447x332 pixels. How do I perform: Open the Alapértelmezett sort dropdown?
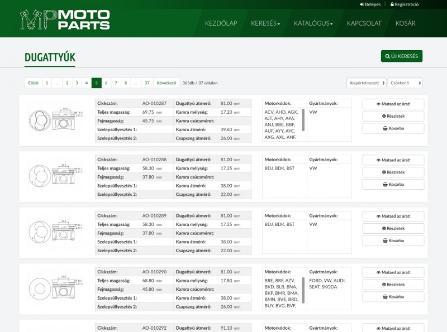click(x=366, y=83)
